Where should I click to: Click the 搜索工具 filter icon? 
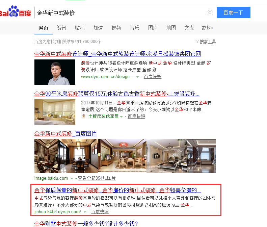click(197, 42)
